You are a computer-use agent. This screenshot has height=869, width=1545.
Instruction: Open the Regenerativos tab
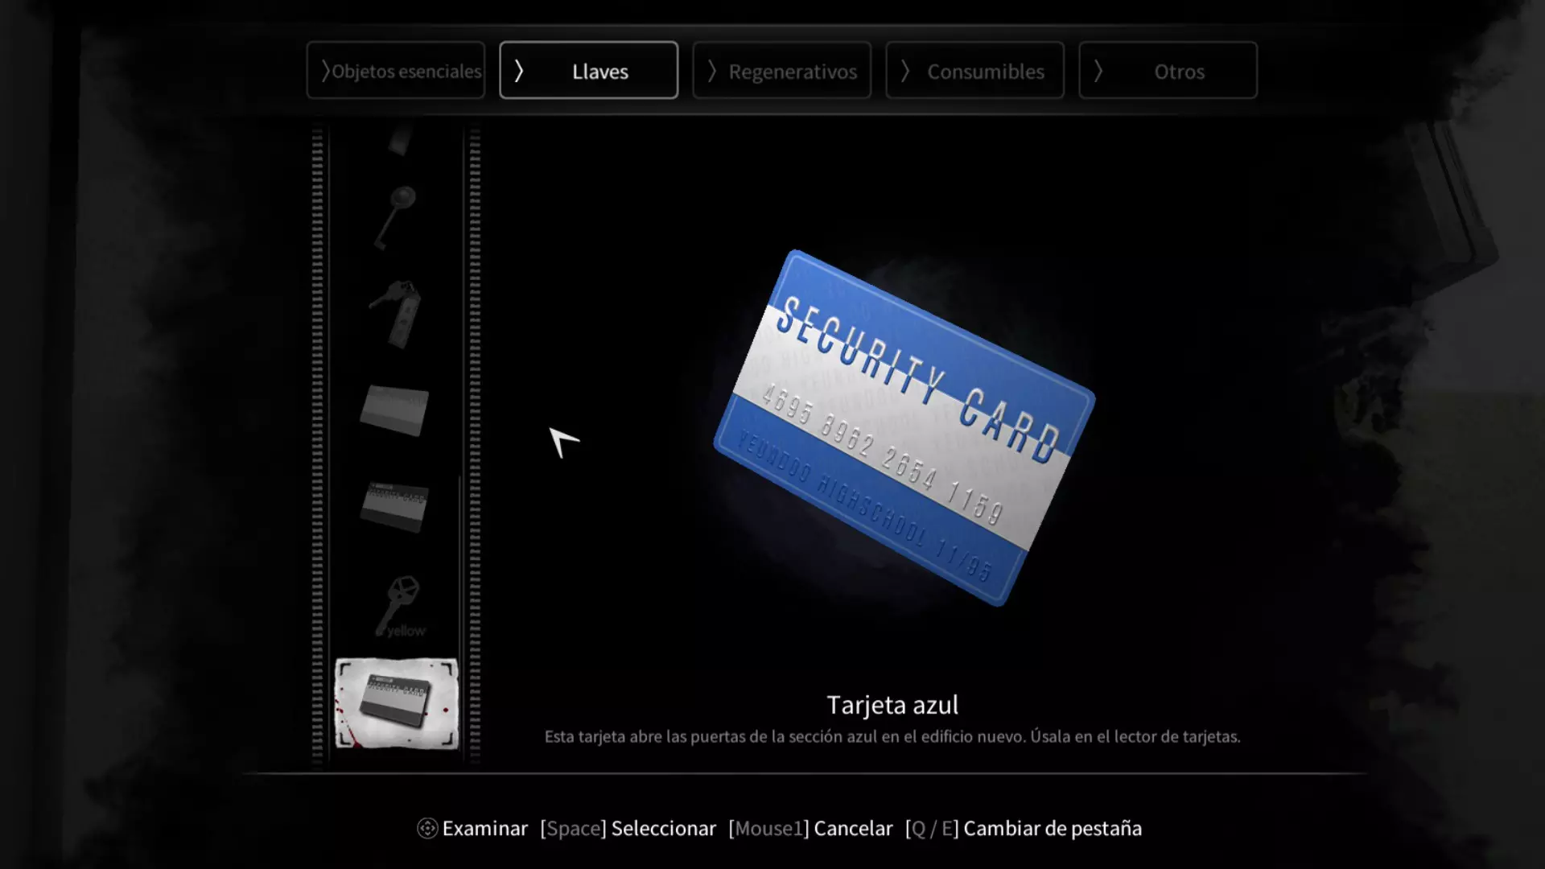782,71
